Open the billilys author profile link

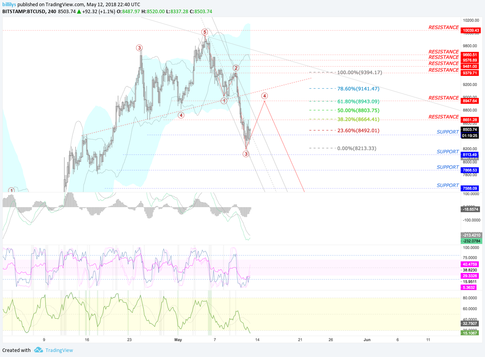[x=10, y=4]
